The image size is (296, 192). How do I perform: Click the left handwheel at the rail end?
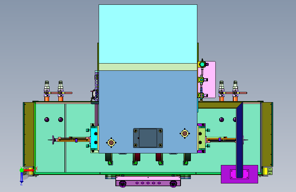(x=53, y=140)
